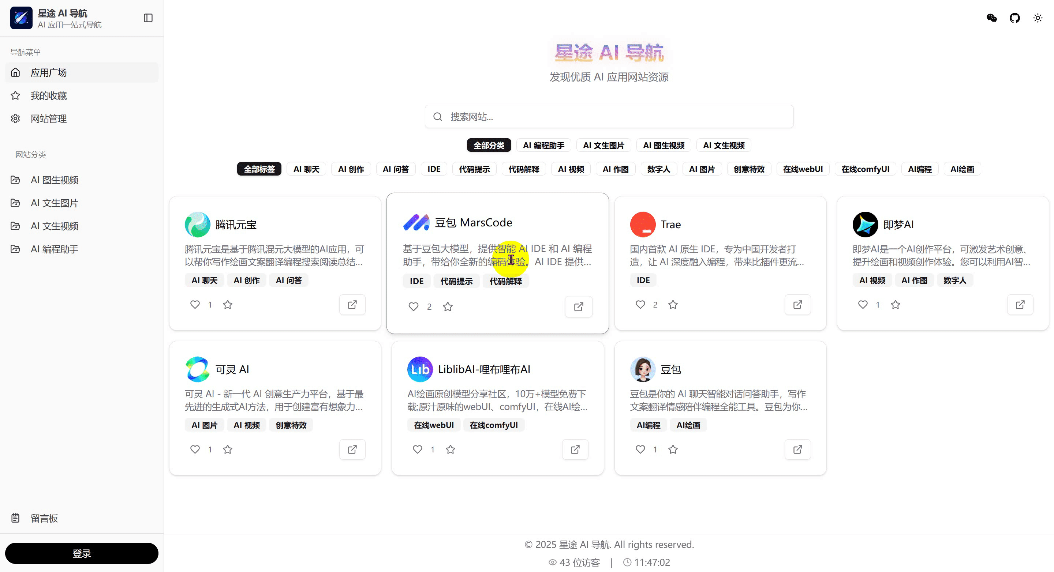1054x572 pixels.
Task: Click the 星途 AI 导航 logo icon
Action: pos(21,18)
